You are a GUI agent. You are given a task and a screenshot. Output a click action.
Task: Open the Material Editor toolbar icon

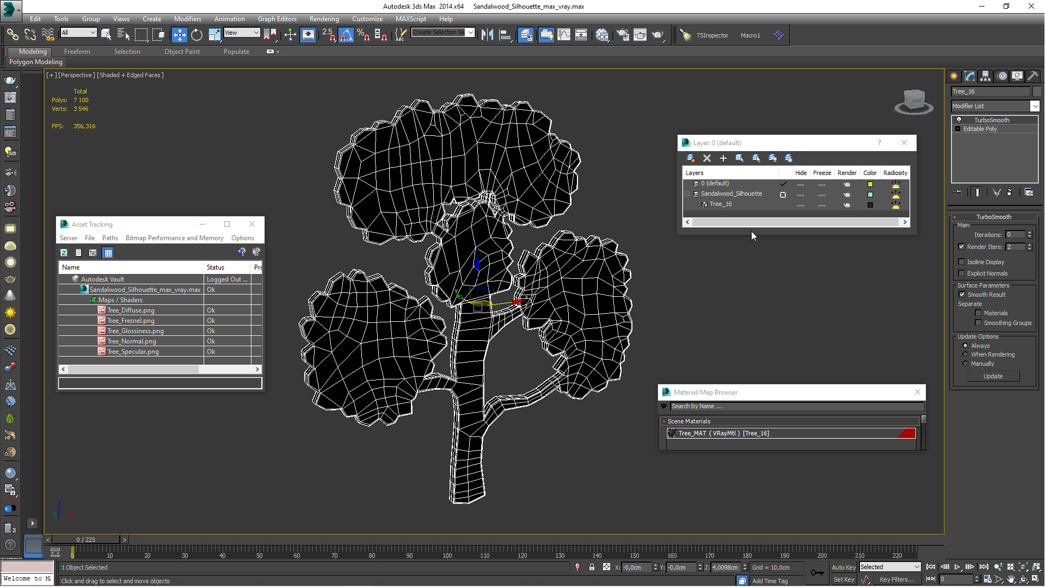602,35
